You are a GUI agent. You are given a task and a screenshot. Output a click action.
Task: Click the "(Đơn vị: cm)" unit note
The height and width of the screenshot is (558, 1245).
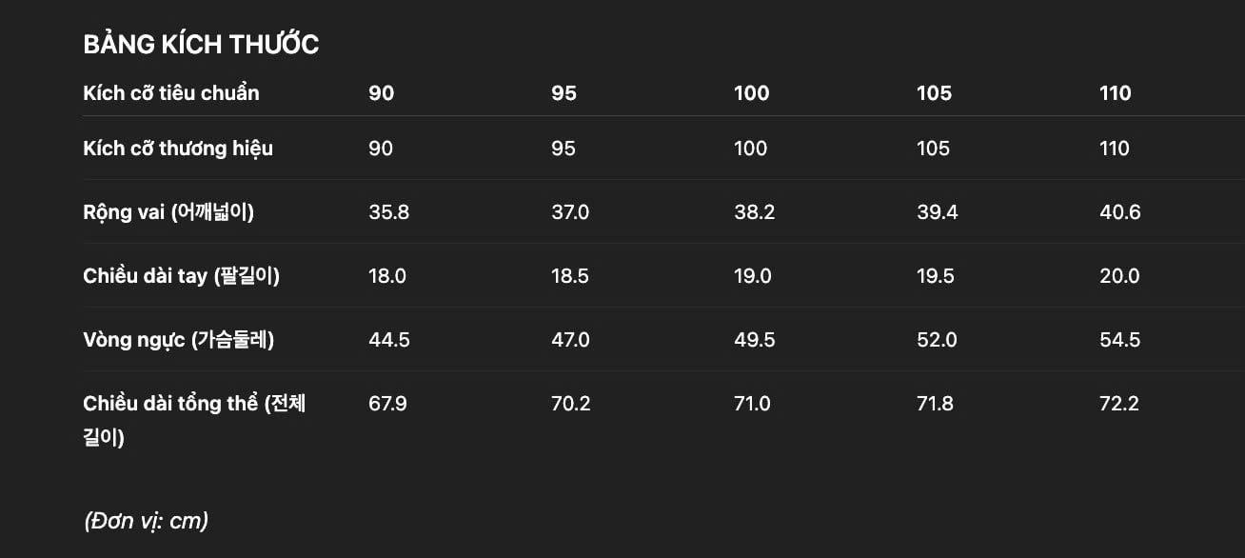pyautogui.click(x=146, y=521)
